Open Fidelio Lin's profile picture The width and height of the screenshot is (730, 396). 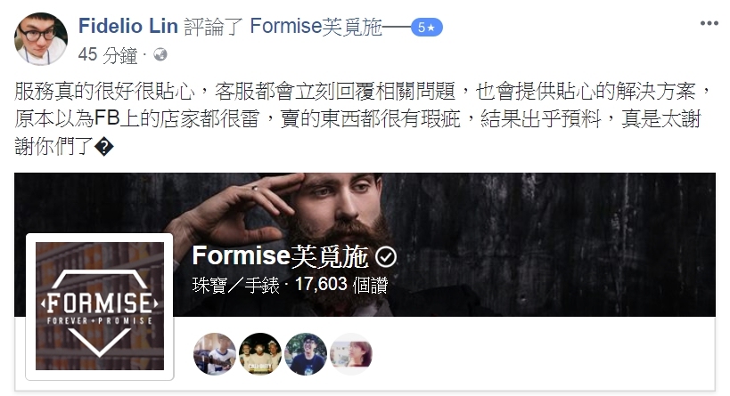coord(41,39)
